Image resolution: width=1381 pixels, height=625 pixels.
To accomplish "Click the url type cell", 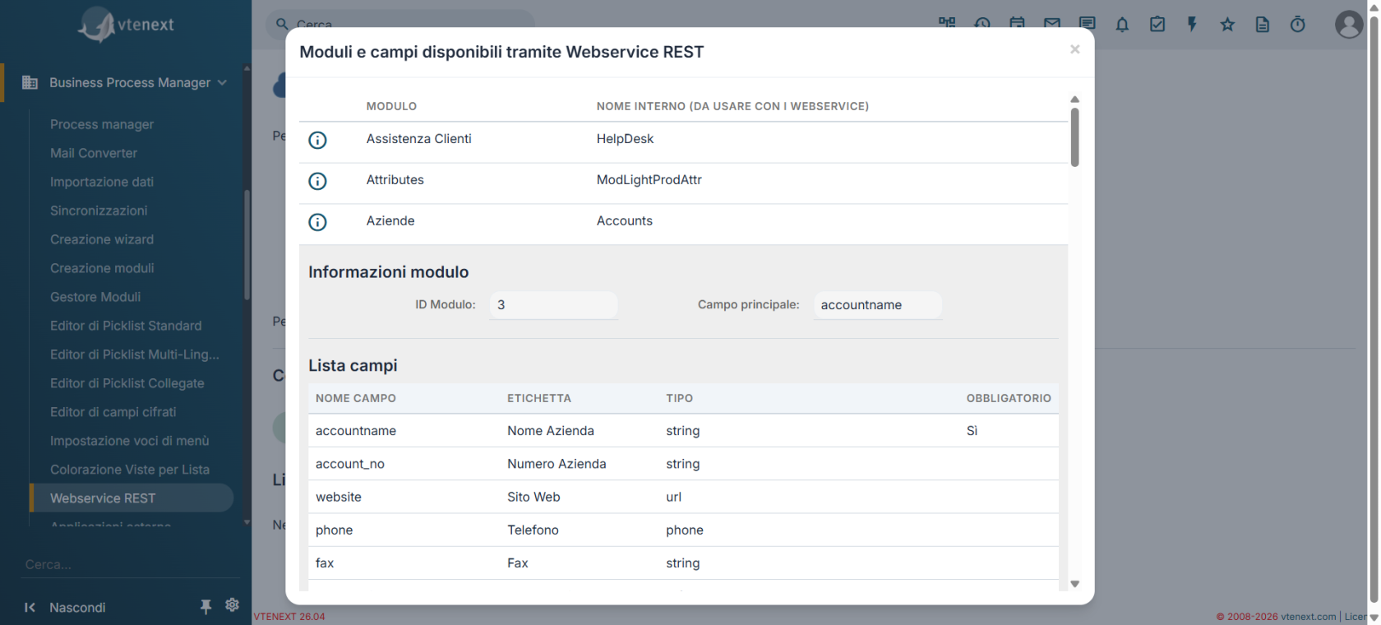I will pos(674,497).
